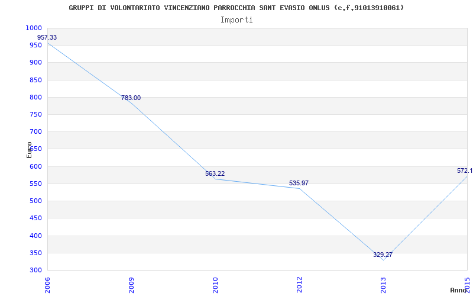473x296 pixels.
Task: Click the 1000 y-axis tick
Action: [x=34, y=28]
